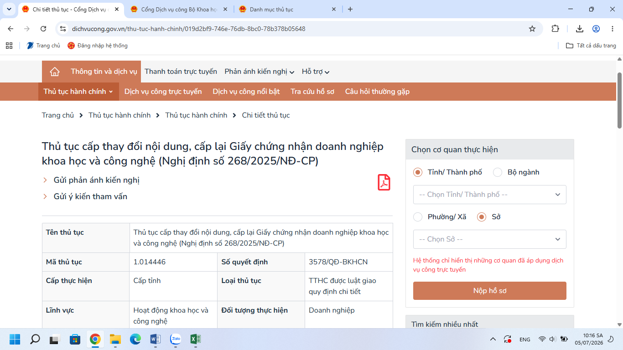Expand the Chọn Sở dropdown
This screenshot has height=350, width=623.
click(490, 239)
